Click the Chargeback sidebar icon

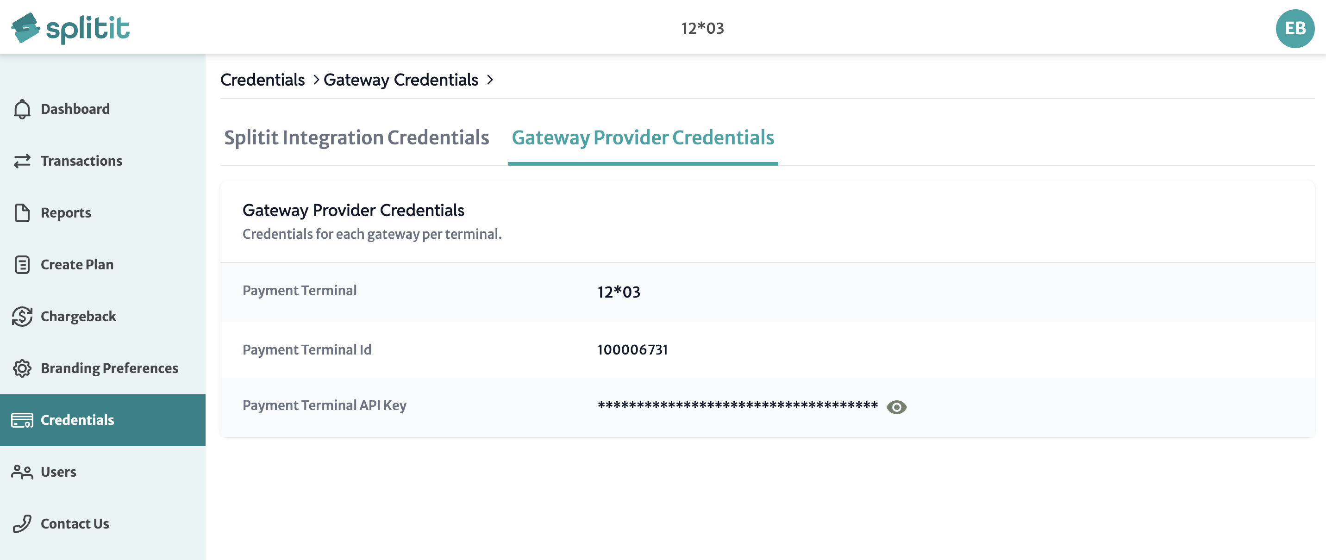23,317
